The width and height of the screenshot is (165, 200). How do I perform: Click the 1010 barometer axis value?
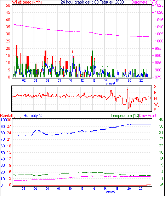(x=159, y=27)
